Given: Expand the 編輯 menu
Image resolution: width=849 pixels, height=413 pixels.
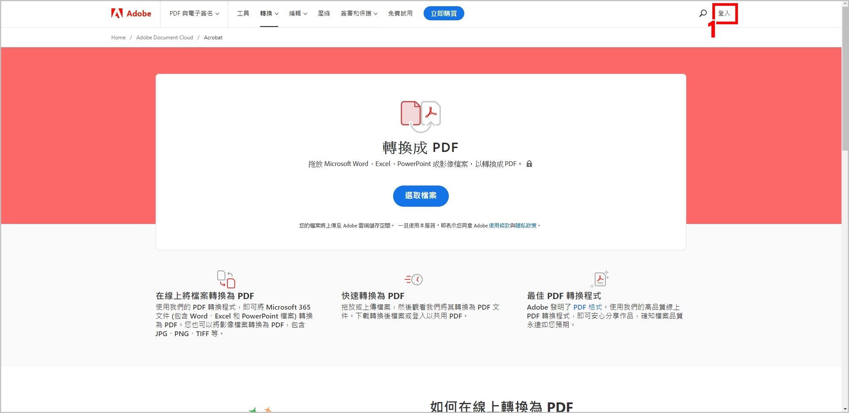Looking at the screenshot, I should point(298,14).
